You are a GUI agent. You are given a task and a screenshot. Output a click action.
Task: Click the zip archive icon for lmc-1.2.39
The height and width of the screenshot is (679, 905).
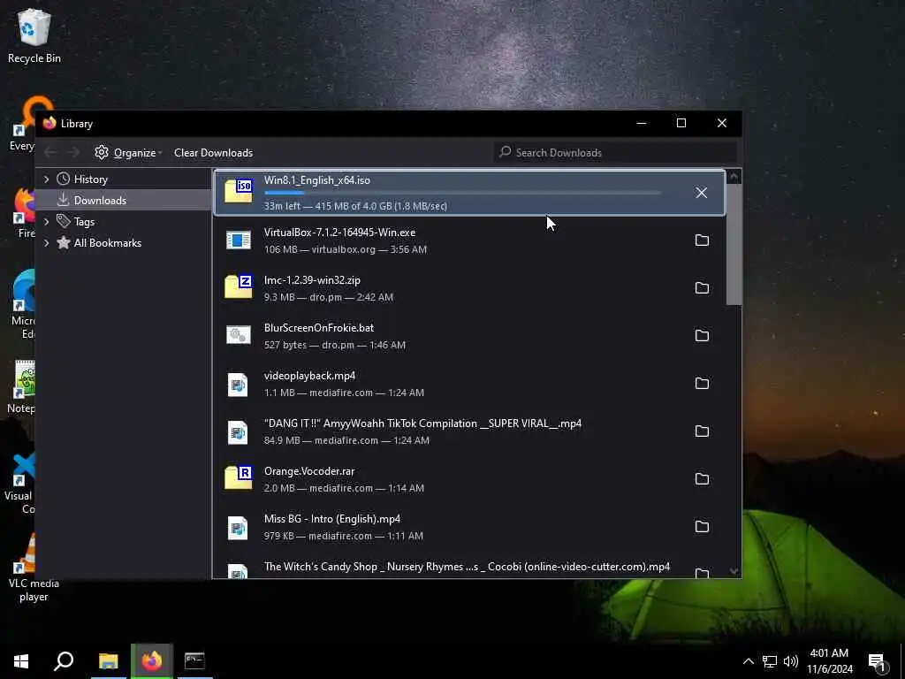pyautogui.click(x=239, y=286)
